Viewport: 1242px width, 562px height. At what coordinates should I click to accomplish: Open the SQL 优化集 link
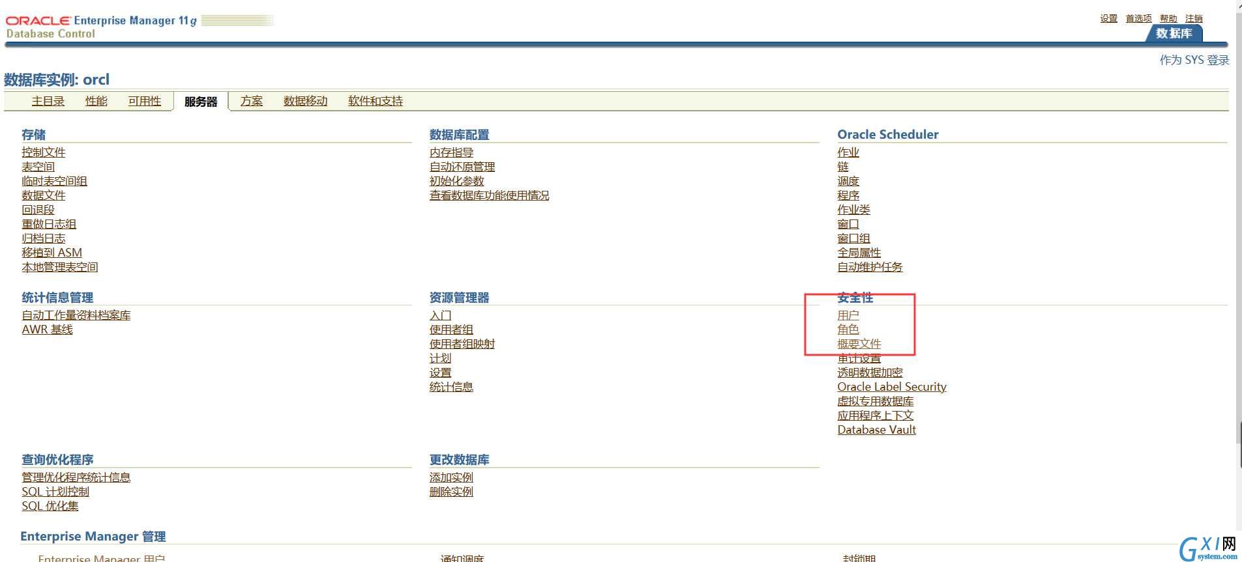[50, 505]
